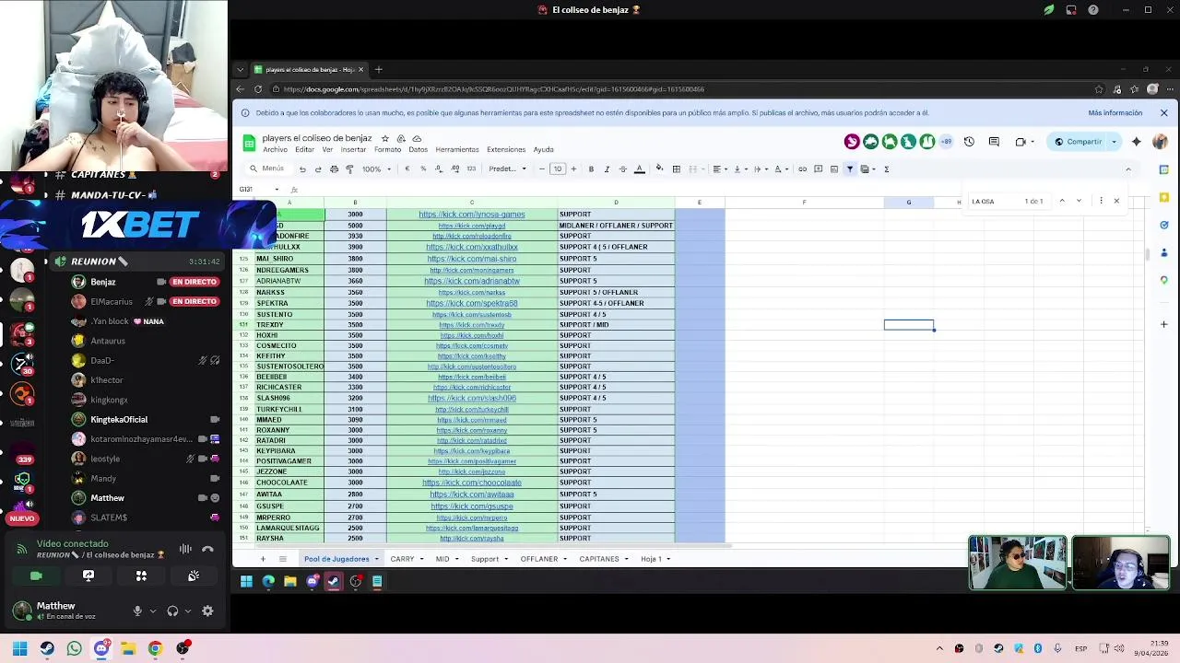The width and height of the screenshot is (1180, 663).
Task: Insert a comment from the toolbar
Action: point(818,169)
